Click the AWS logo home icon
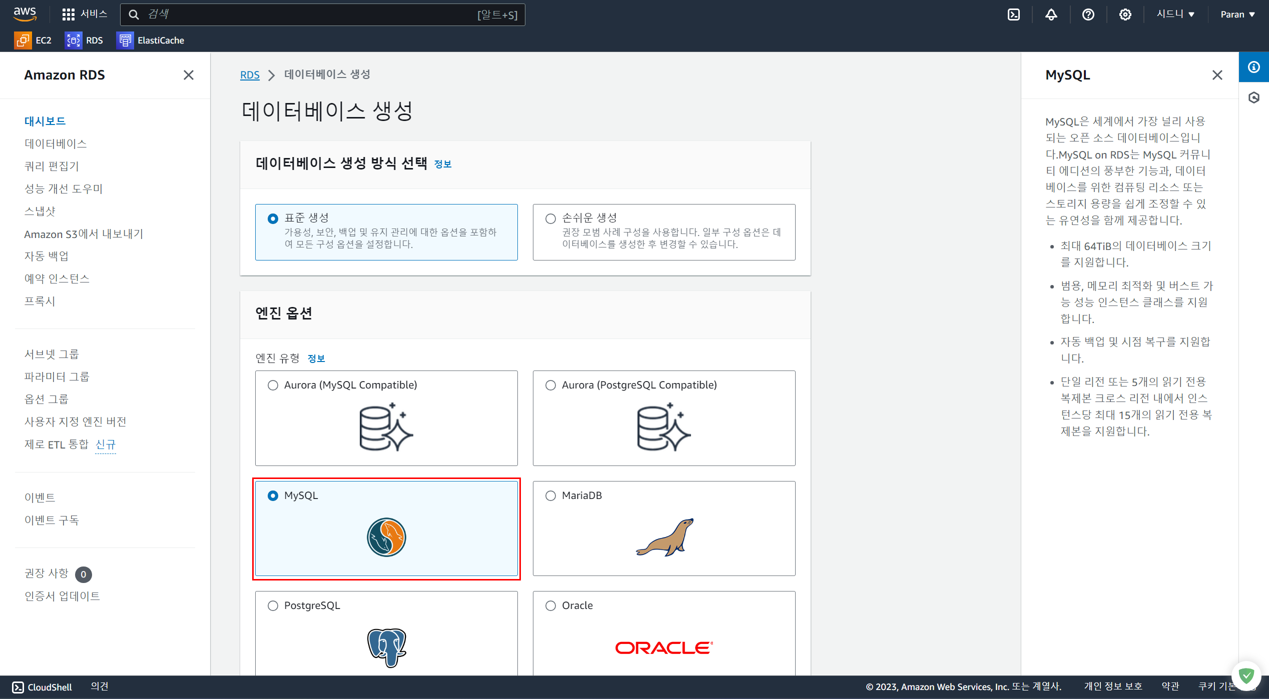 [25, 14]
